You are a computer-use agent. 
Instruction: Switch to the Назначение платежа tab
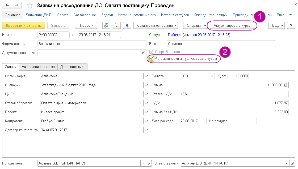click(38, 67)
